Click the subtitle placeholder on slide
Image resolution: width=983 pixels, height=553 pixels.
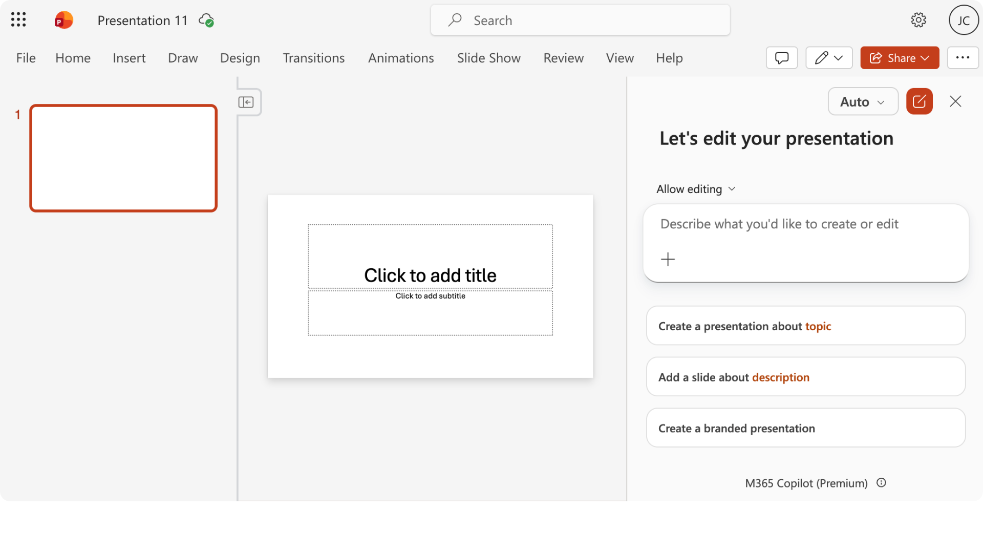pyautogui.click(x=430, y=312)
